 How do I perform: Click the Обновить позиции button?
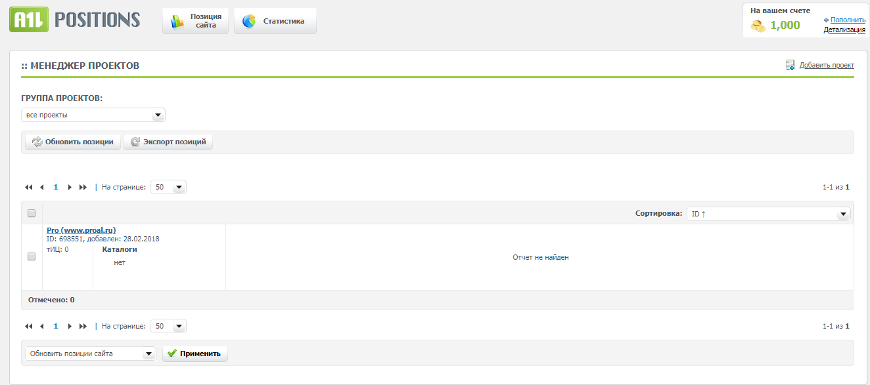pos(74,142)
